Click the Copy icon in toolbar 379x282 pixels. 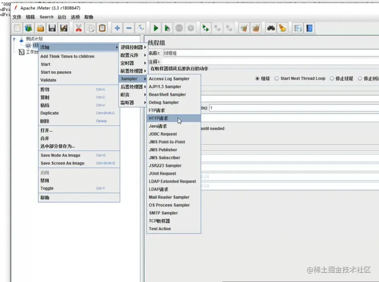pyautogui.click(x=91, y=28)
